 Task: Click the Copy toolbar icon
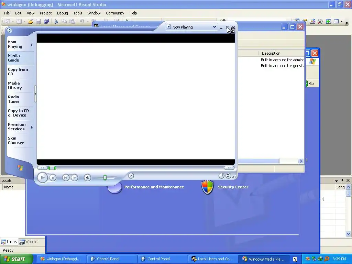point(64,21)
